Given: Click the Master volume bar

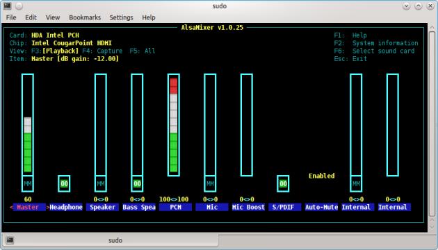Looking at the screenshot, I should pyautogui.click(x=28, y=125).
